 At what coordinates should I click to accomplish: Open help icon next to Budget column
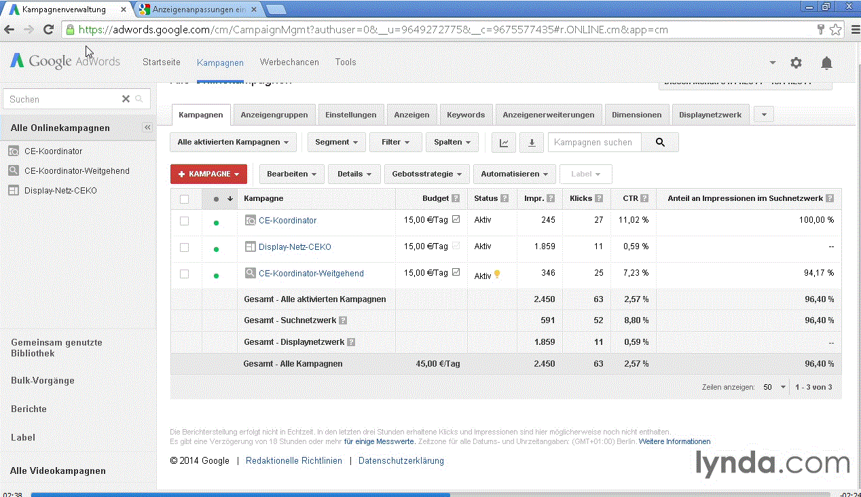[456, 199]
